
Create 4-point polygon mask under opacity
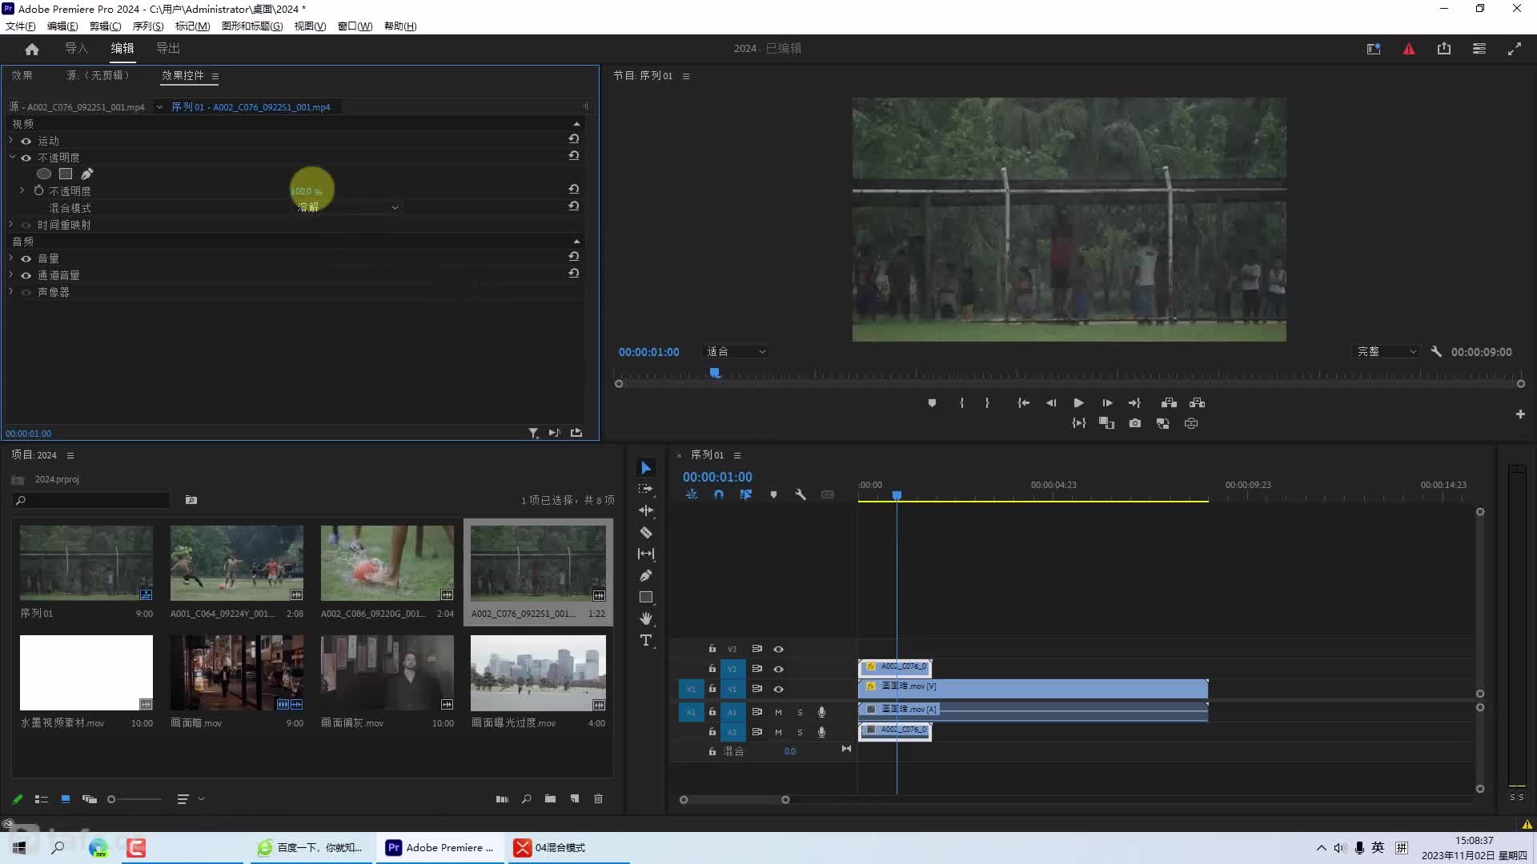(x=66, y=174)
